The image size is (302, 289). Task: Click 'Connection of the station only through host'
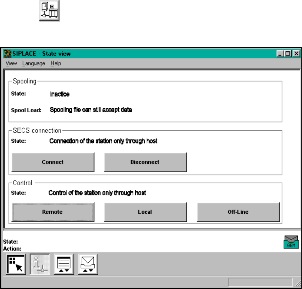pyautogui.click(x=103, y=141)
